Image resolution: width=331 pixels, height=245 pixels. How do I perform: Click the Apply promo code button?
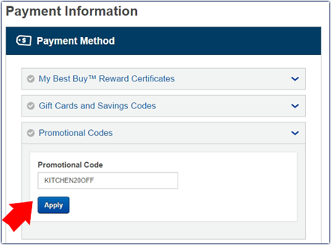click(53, 205)
